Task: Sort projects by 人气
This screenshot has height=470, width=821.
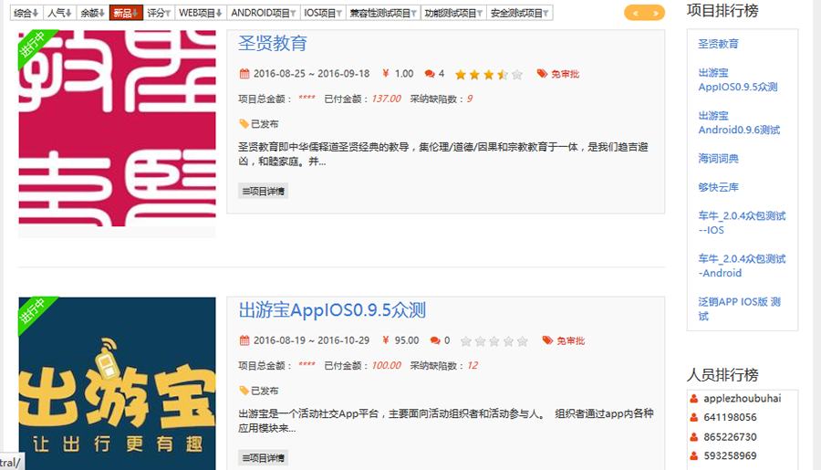Action: (60, 14)
